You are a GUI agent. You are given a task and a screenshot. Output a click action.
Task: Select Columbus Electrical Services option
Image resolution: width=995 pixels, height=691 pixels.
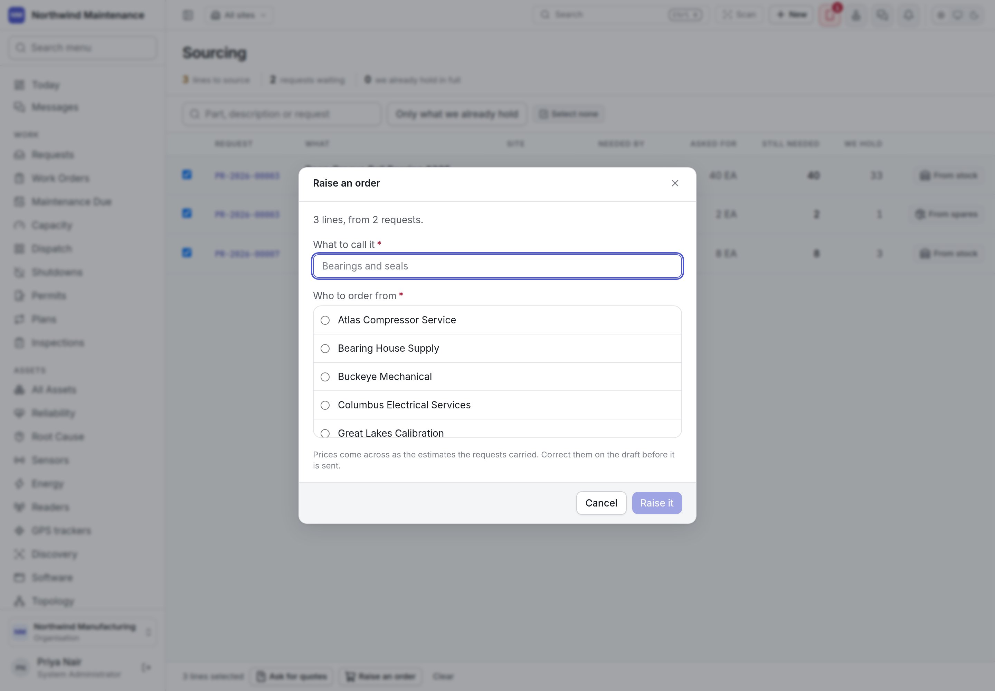[497, 405]
